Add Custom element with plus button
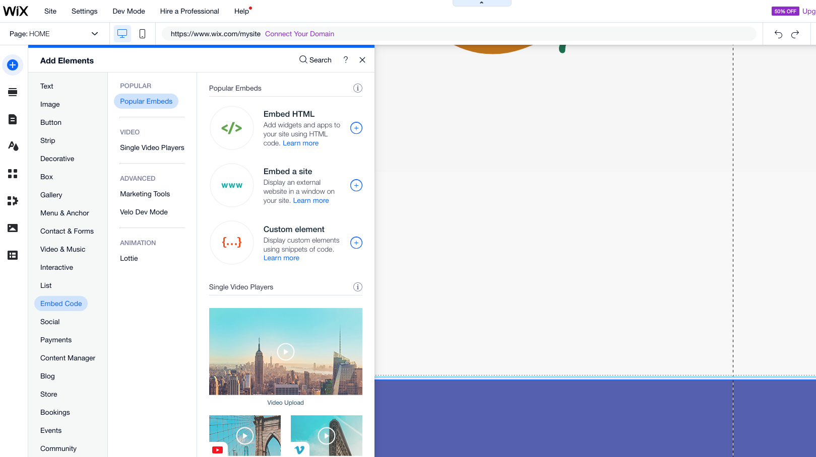The width and height of the screenshot is (816, 457). pyautogui.click(x=356, y=243)
